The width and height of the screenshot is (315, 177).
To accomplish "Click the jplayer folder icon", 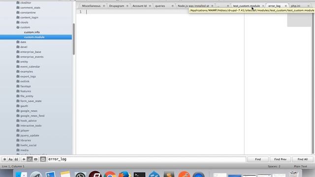I will [x=18, y=130].
